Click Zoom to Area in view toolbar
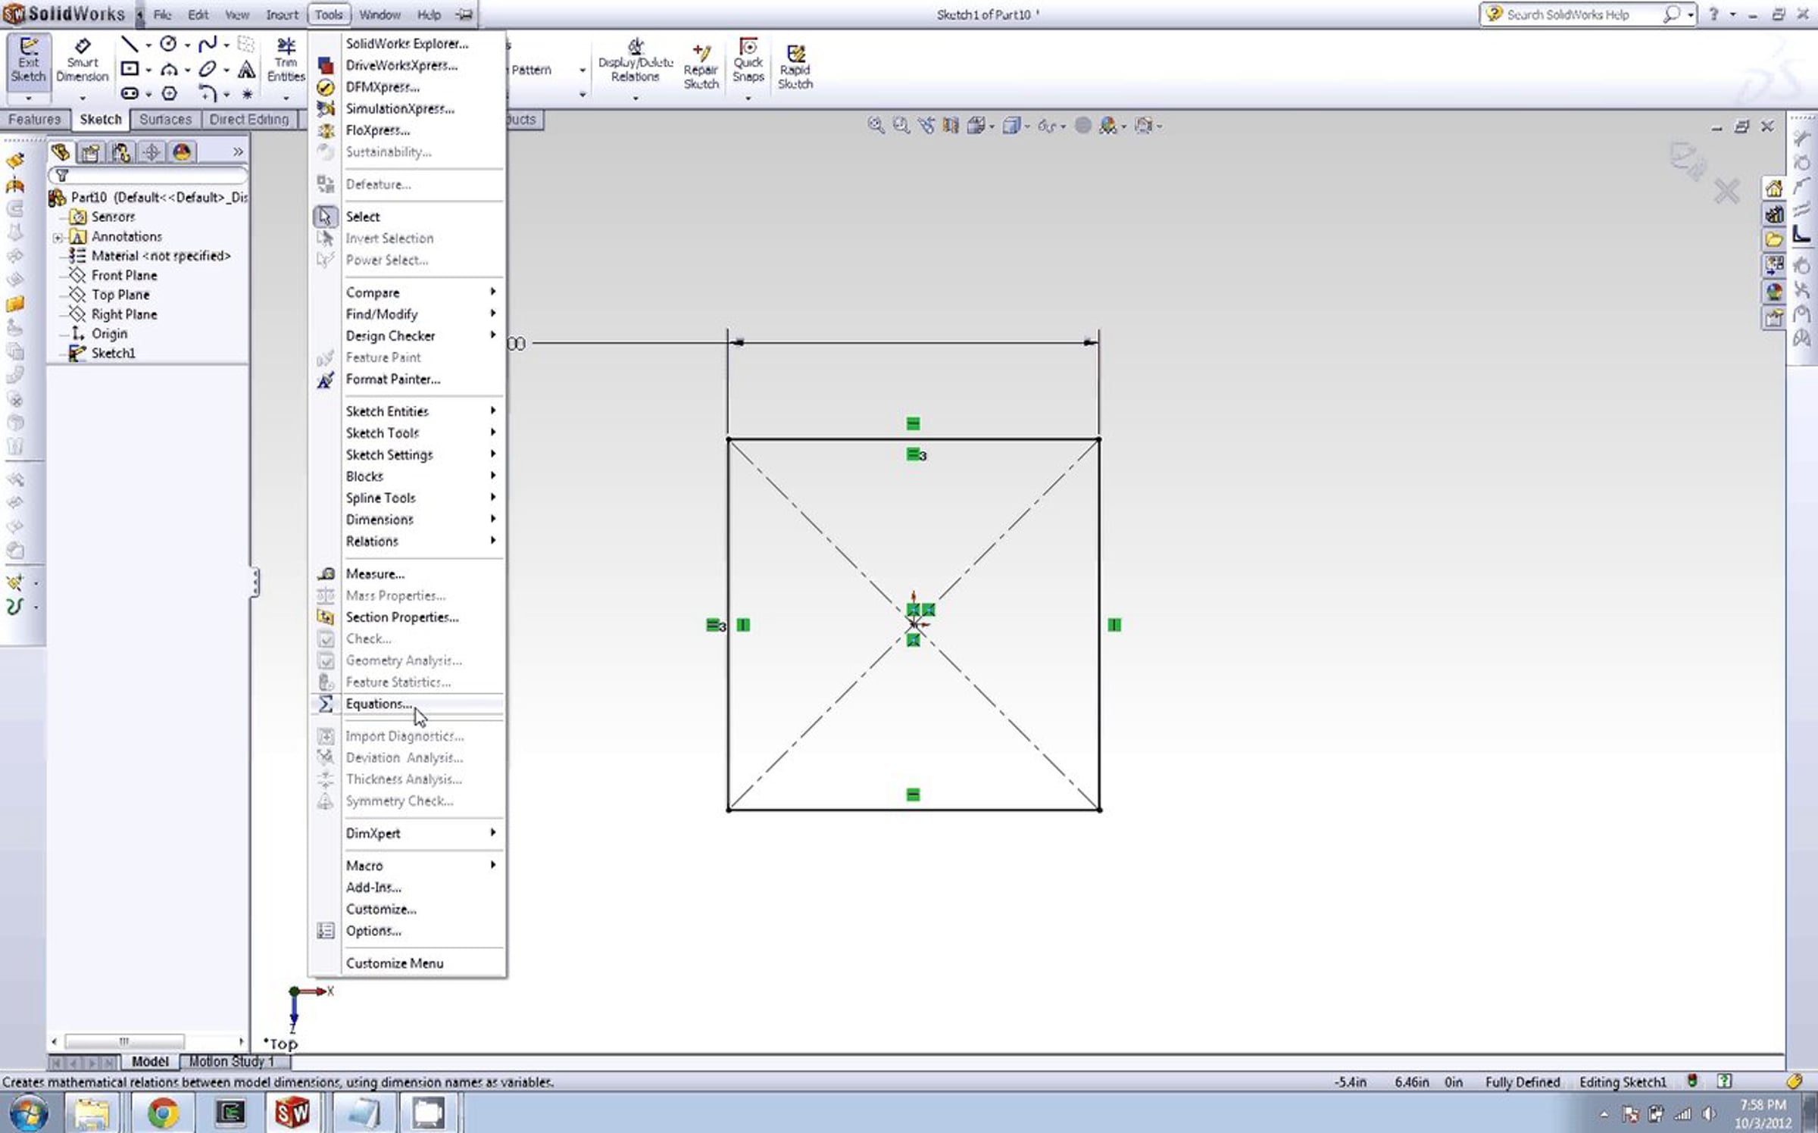 (901, 126)
